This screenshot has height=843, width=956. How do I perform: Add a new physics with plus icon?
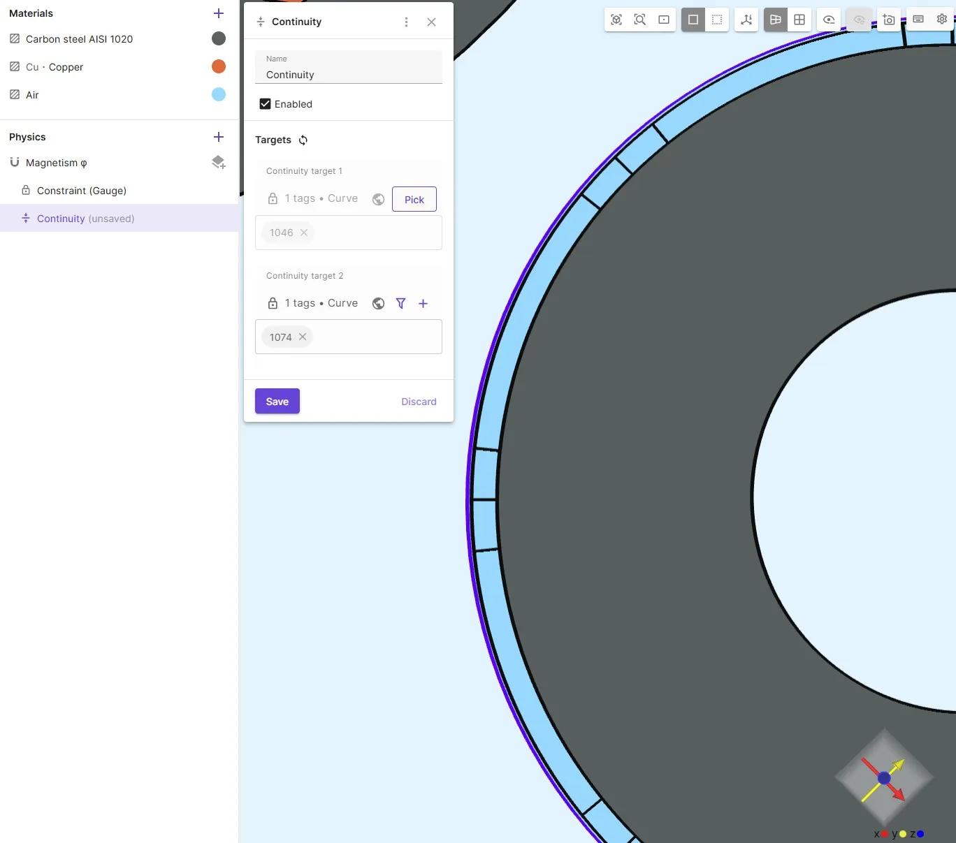tap(219, 137)
